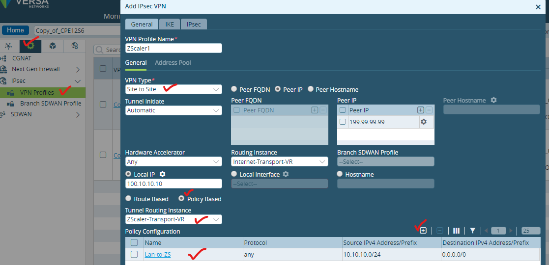Open the Lan-to-ZS policy link
The image size is (549, 265).
(x=158, y=255)
